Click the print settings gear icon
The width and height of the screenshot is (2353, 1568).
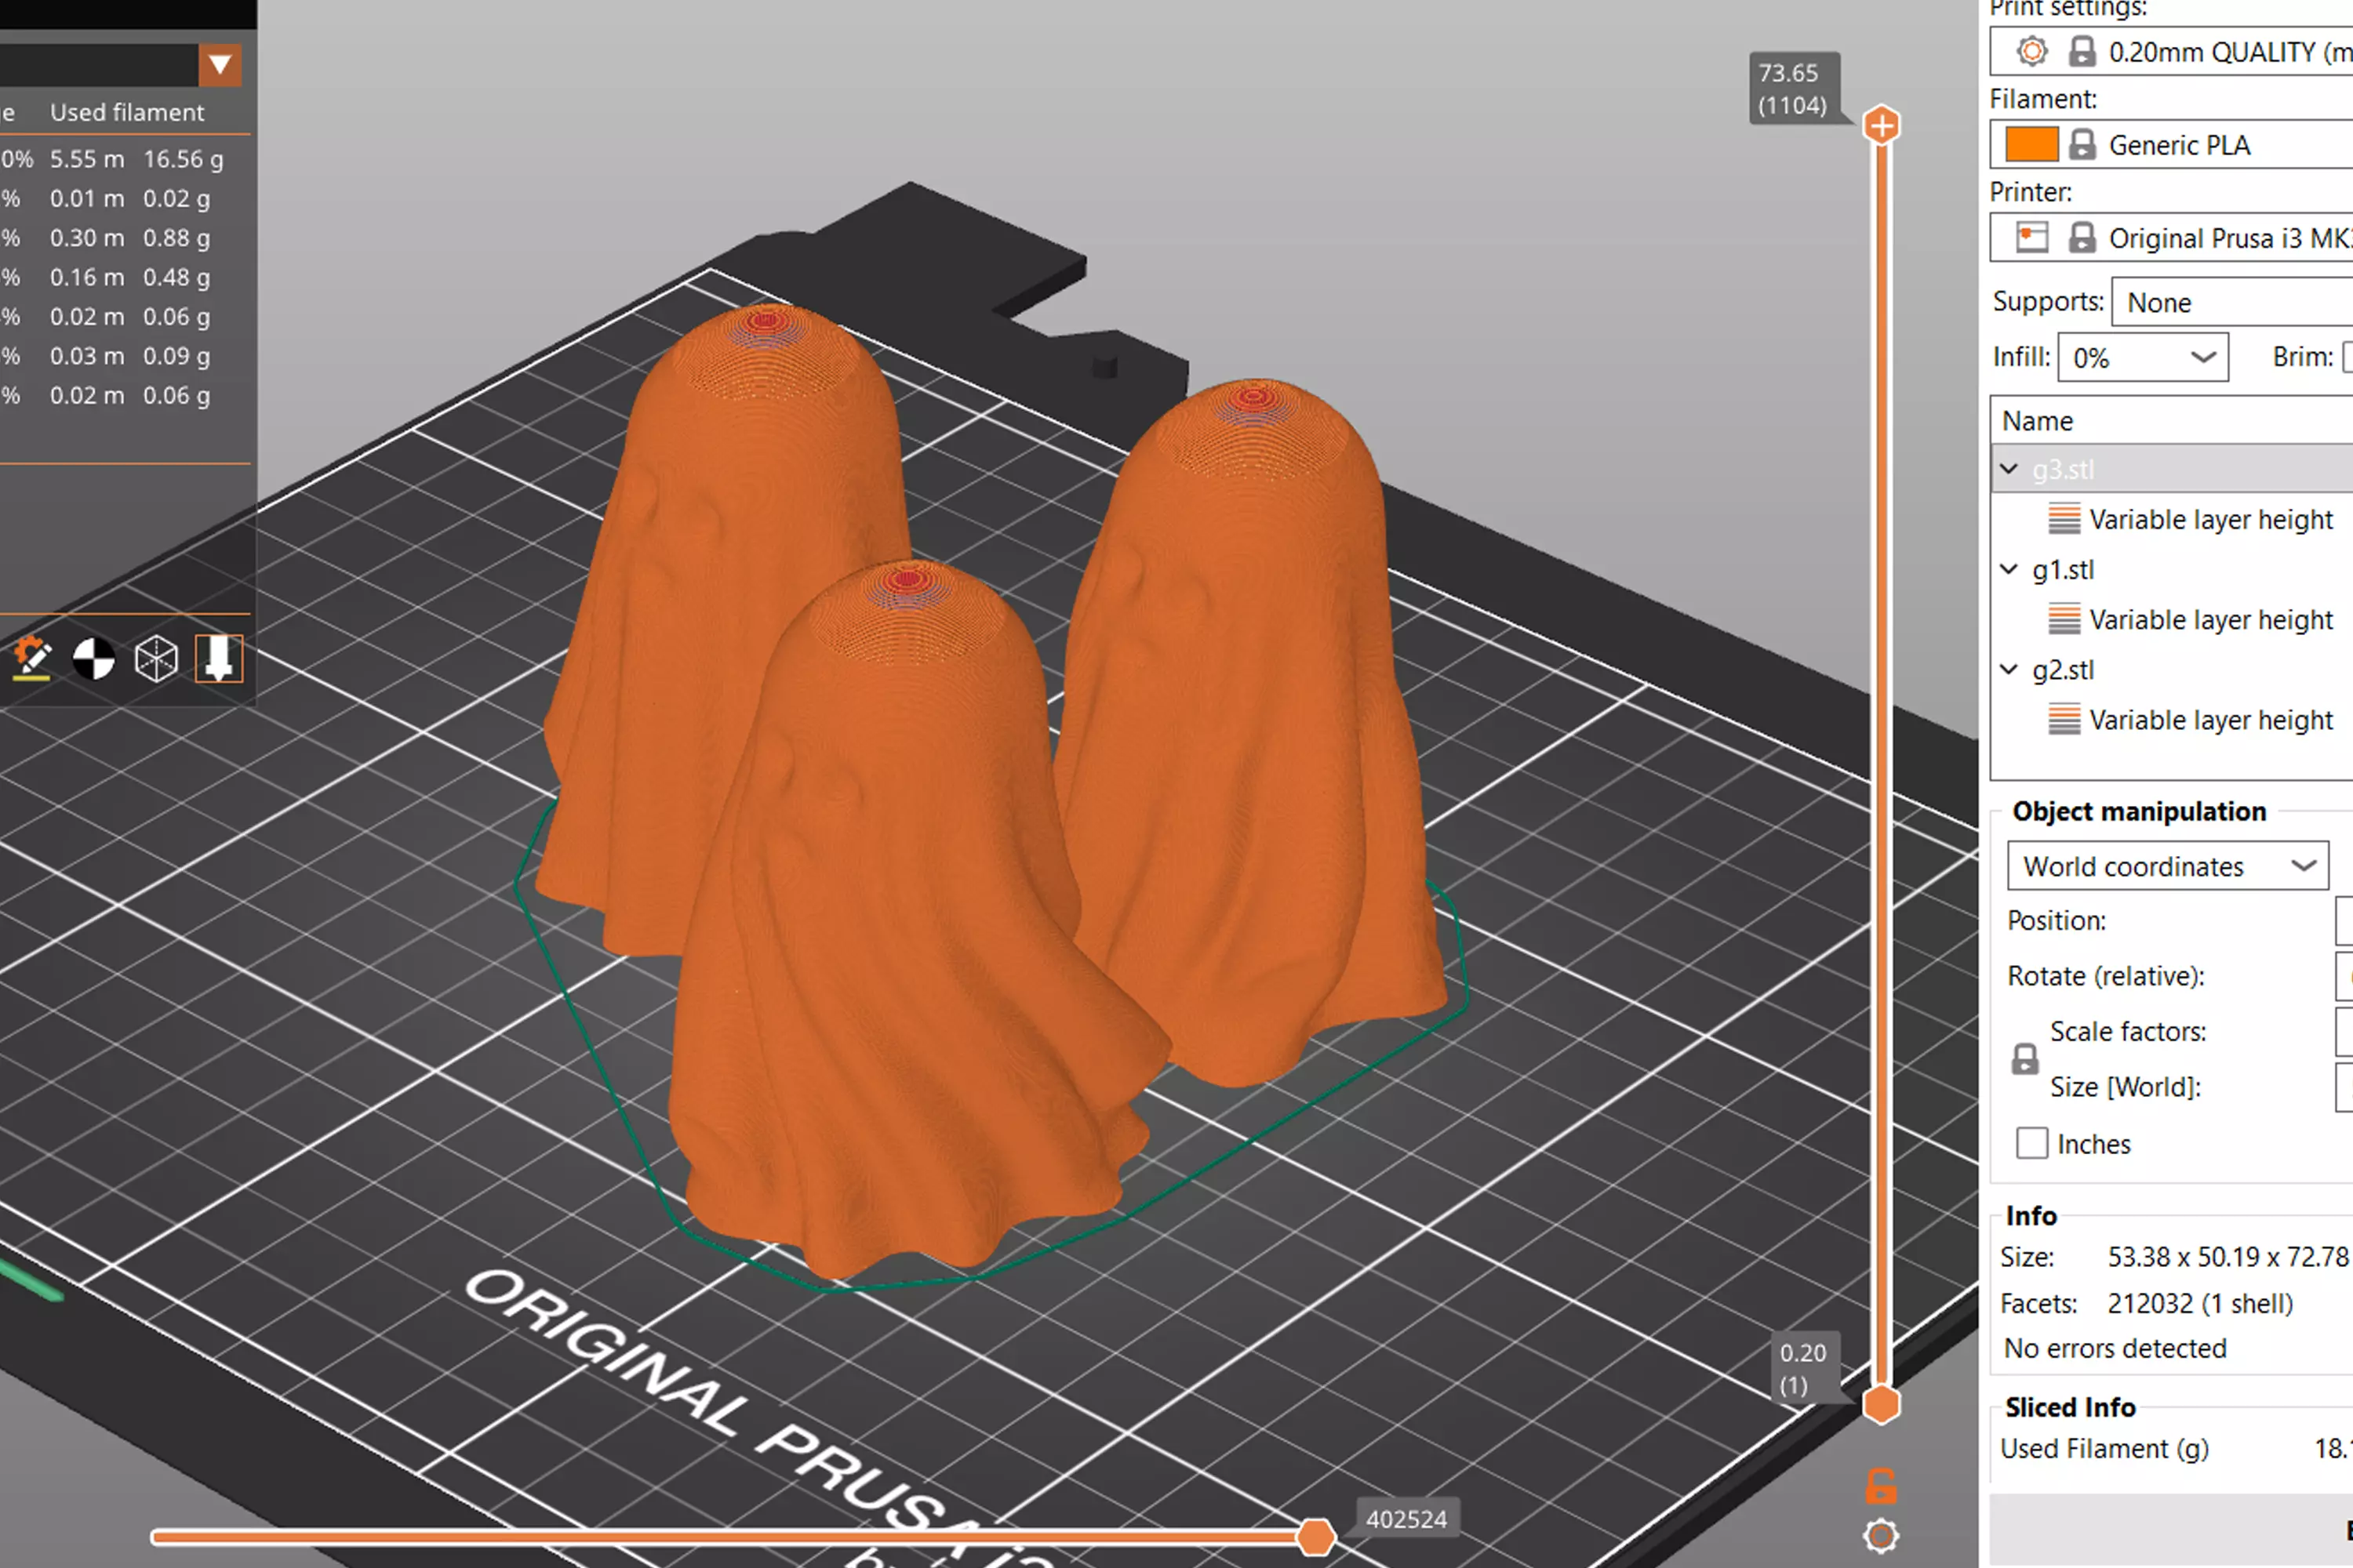2032,51
